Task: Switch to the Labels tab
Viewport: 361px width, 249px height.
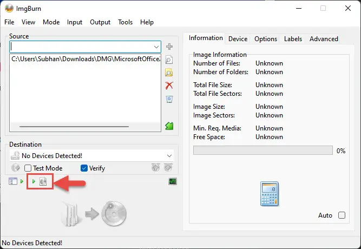Action: point(293,39)
